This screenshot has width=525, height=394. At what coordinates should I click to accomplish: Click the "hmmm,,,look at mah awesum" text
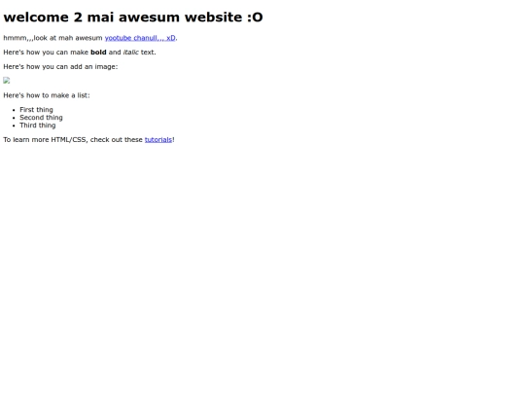(52, 38)
